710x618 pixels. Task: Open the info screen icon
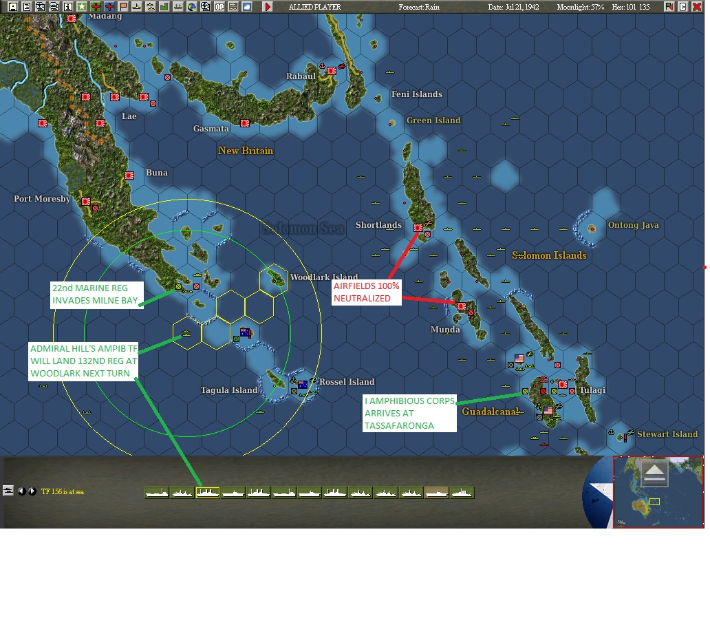(x=68, y=7)
